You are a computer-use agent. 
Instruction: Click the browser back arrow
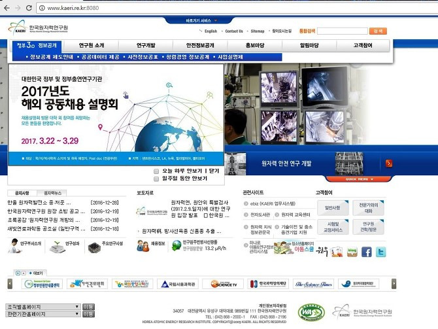tap(7, 8)
